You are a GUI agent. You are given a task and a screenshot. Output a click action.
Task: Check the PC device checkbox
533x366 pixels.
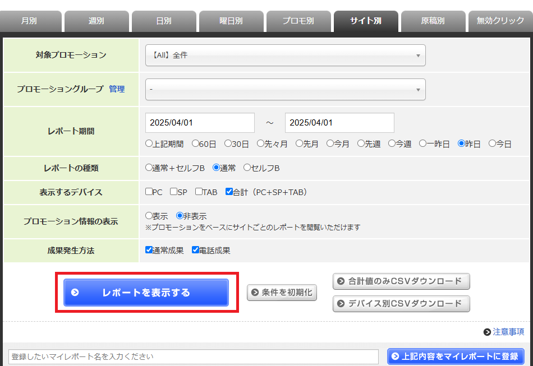point(149,192)
